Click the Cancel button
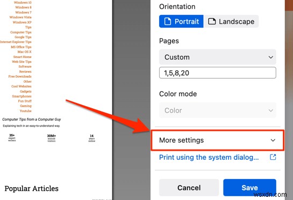The image size is (293, 200). pyautogui.click(x=189, y=188)
